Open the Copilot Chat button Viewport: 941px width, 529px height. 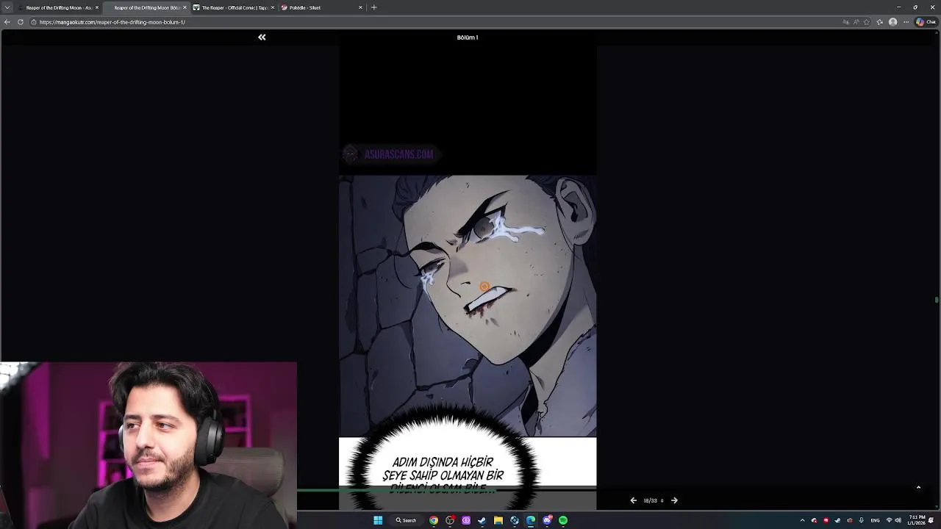point(926,22)
